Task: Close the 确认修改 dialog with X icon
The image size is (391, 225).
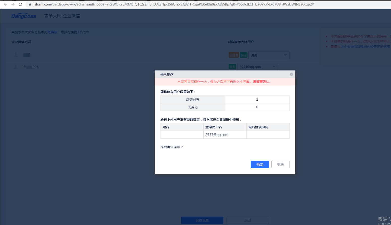Action: click(291, 74)
